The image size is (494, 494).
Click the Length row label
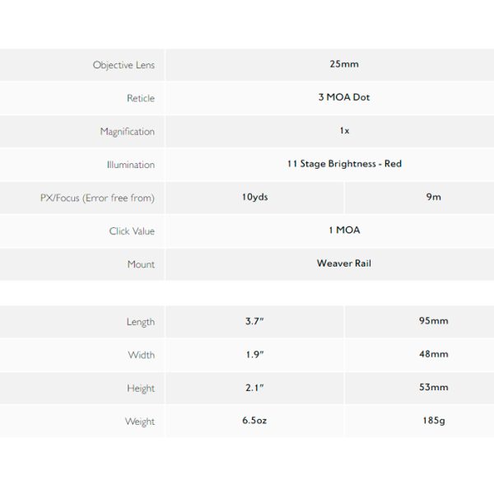[141, 322]
